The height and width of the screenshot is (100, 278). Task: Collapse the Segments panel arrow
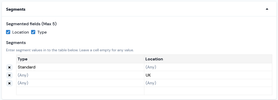pyautogui.click(x=267, y=9)
